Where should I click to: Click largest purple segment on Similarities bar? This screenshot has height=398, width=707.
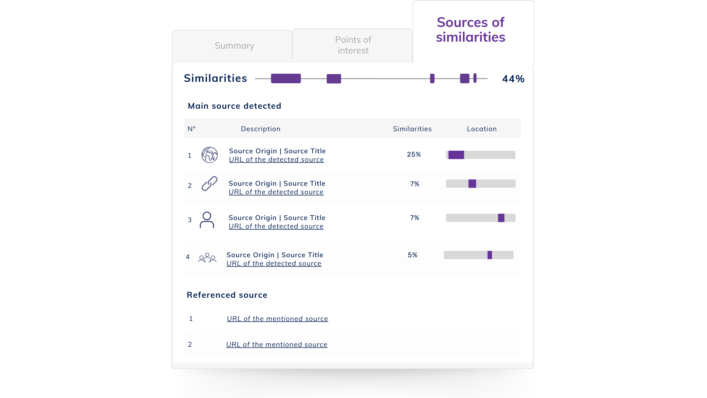tap(286, 78)
